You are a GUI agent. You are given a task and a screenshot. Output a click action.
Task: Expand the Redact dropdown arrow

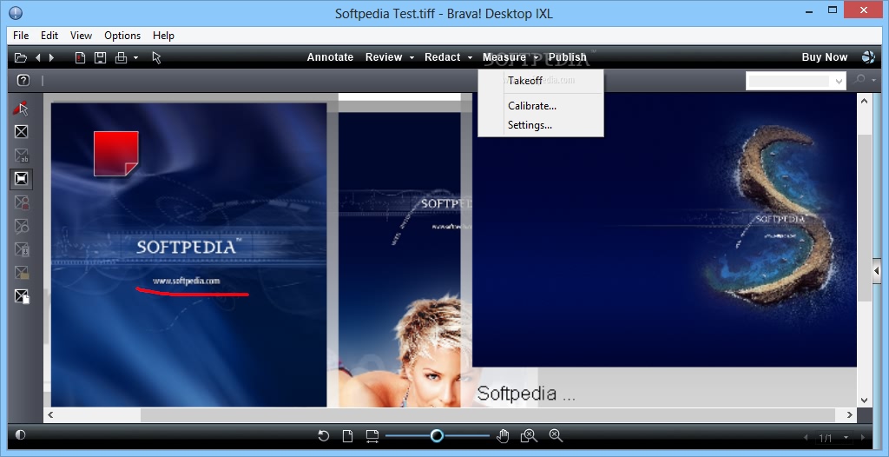[x=470, y=57]
